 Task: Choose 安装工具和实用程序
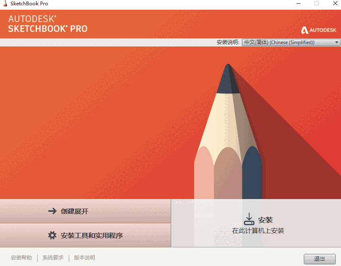[x=85, y=235]
